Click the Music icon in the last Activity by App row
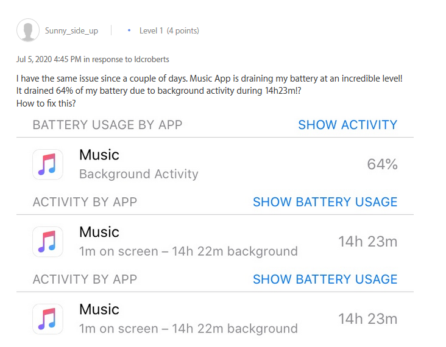Image resolution: width=446 pixels, height=347 pixels. click(x=48, y=319)
